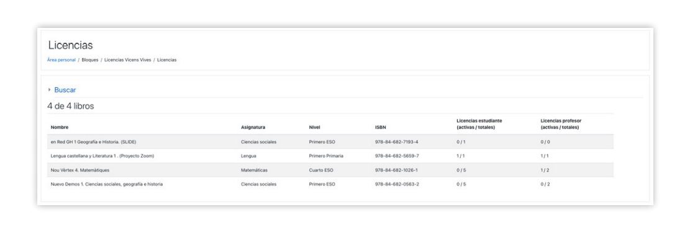Go to Área personal breadcrumb link
The height and width of the screenshot is (238, 690).
coord(61,59)
